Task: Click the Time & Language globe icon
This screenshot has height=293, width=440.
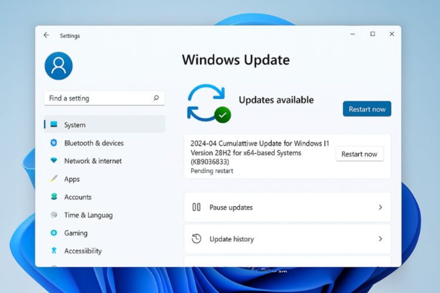Action: 54,215
